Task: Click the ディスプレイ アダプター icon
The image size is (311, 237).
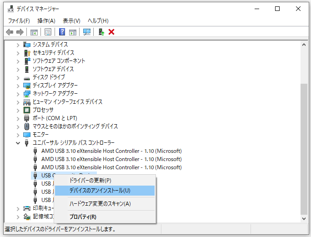Action: click(x=27, y=86)
